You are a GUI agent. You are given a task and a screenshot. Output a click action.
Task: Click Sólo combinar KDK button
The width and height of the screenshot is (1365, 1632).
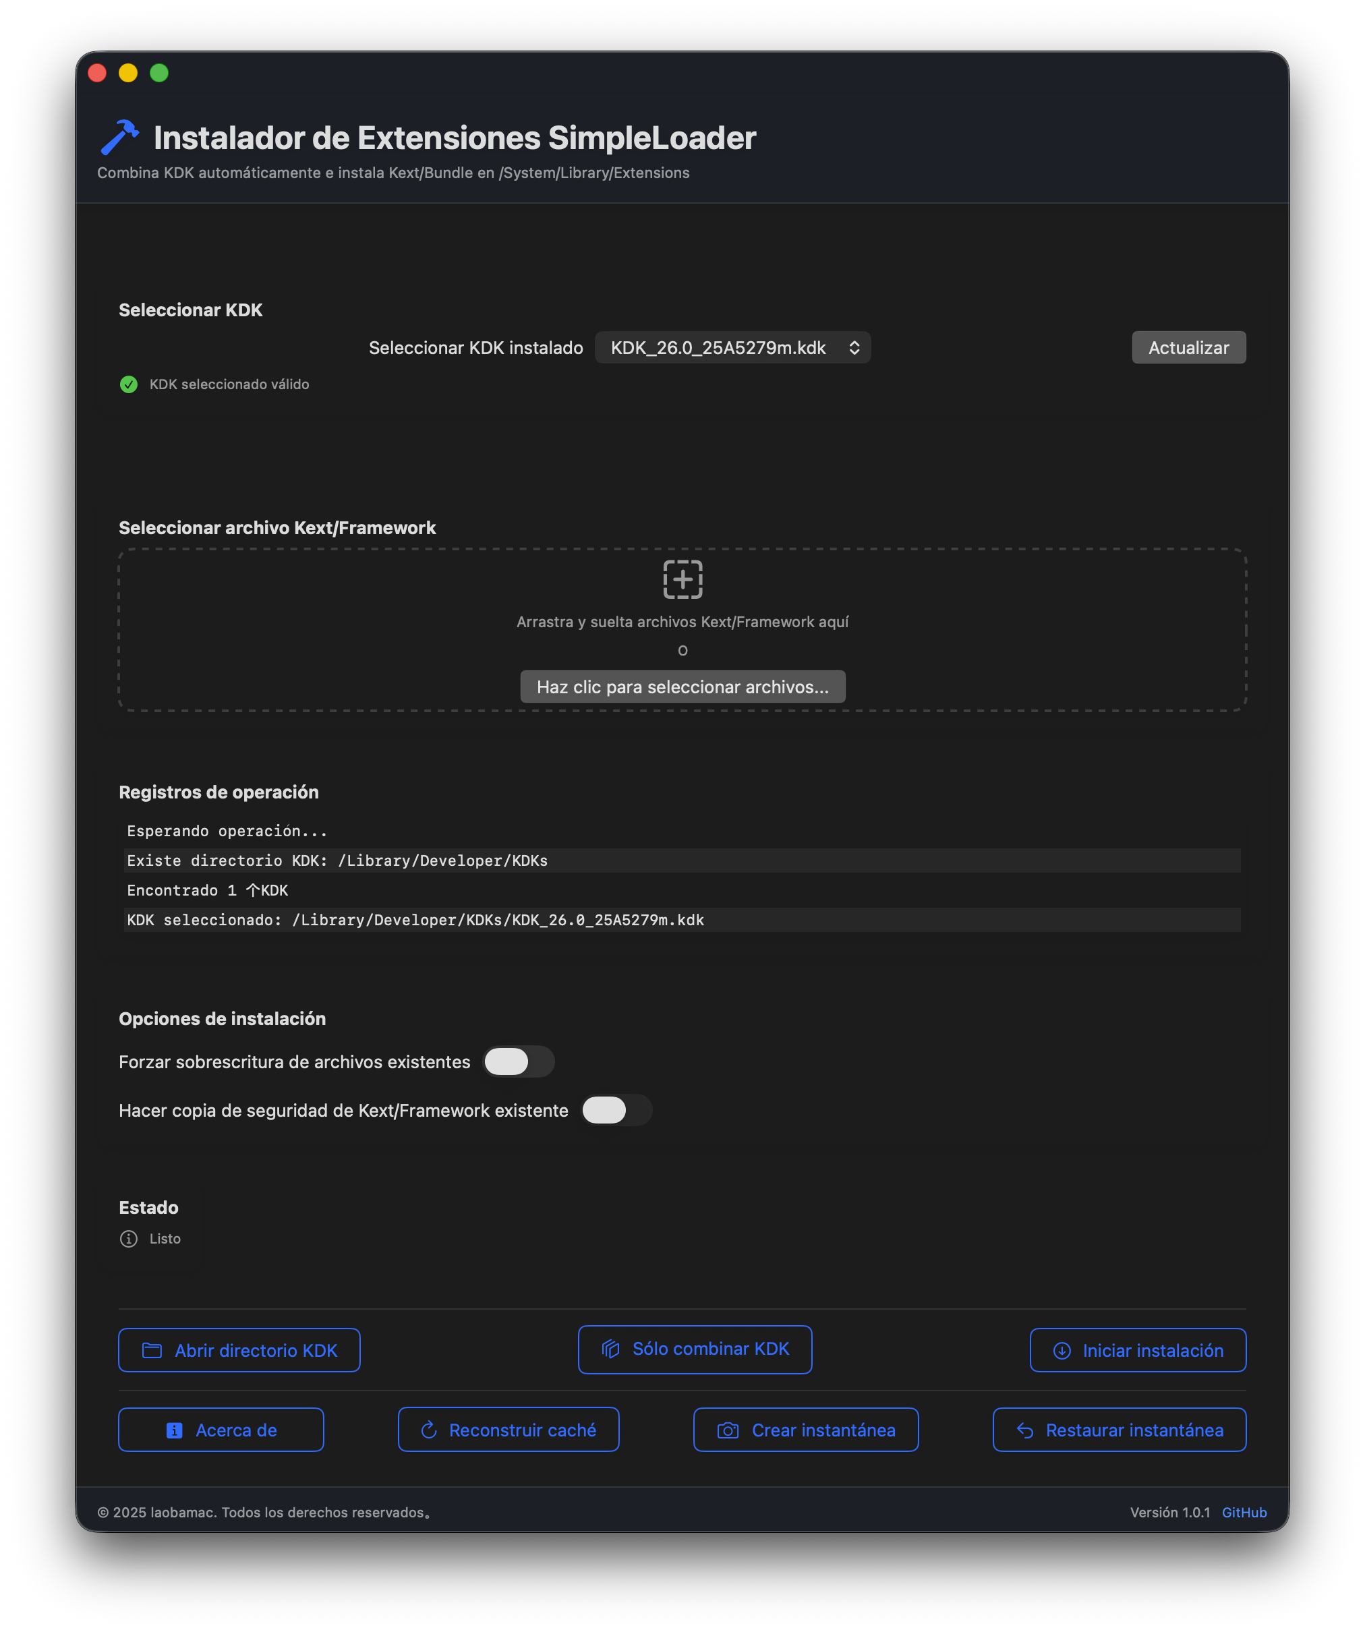click(x=695, y=1348)
